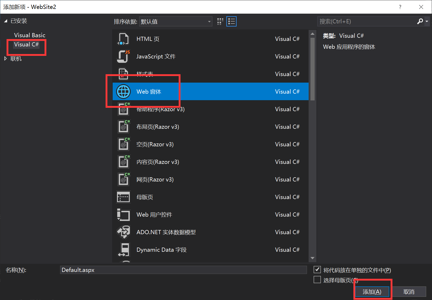Select the 网页(Razor v3) label

pyautogui.click(x=155, y=179)
